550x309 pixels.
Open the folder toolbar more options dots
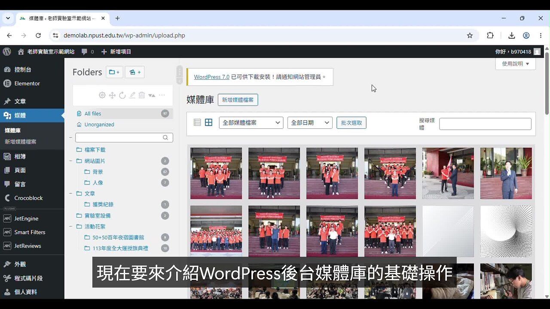(162, 95)
